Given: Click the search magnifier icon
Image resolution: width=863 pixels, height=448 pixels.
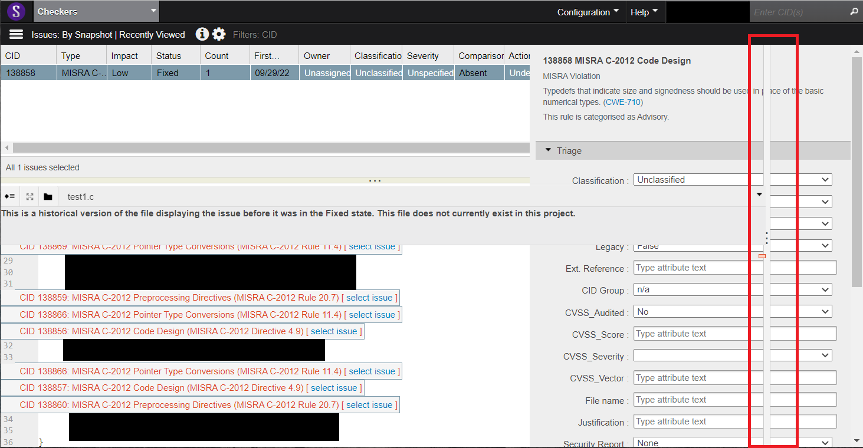Looking at the screenshot, I should [854, 11].
